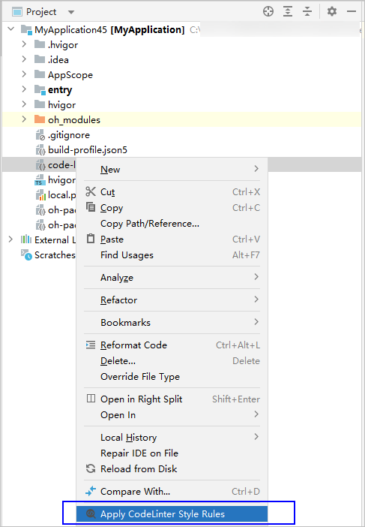Click the Expand All icon in Project toolbar
Image resolution: width=365 pixels, height=527 pixels.
click(x=288, y=11)
